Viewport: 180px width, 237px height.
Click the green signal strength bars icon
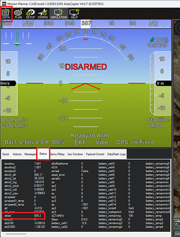click(152, 39)
